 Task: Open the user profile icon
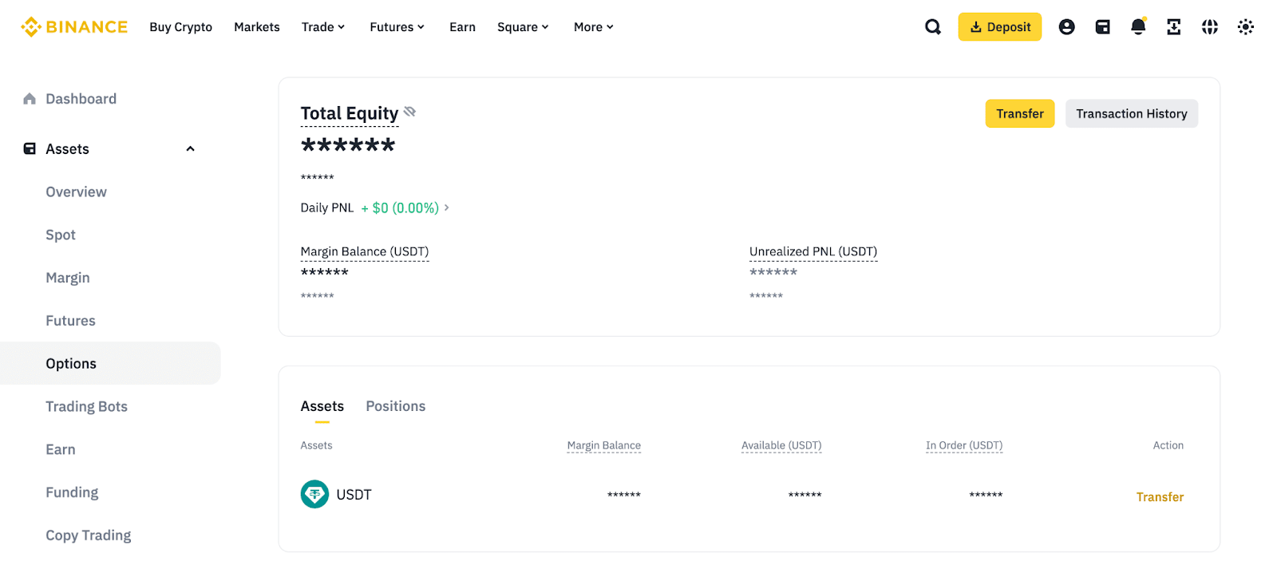tap(1066, 27)
